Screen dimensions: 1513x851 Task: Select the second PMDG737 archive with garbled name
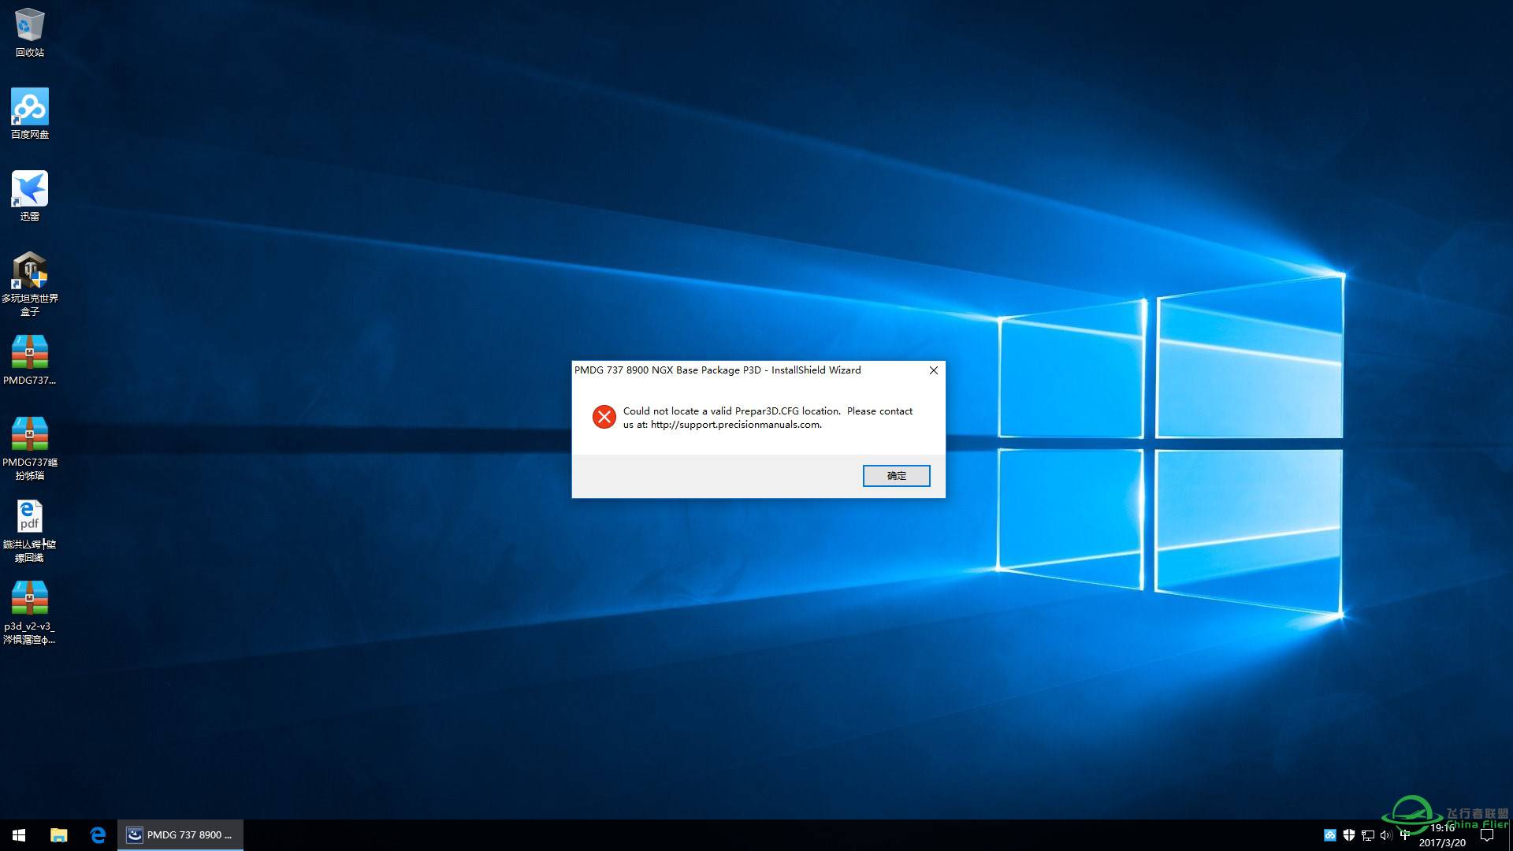click(x=30, y=449)
